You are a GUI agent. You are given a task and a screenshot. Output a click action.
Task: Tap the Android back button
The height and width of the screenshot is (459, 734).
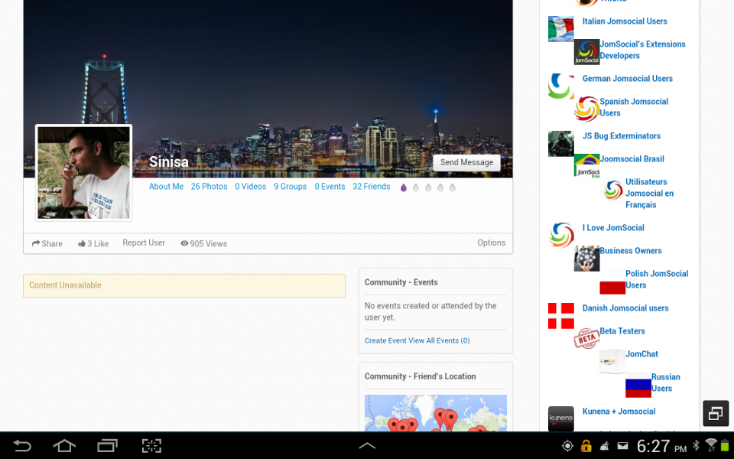click(22, 445)
